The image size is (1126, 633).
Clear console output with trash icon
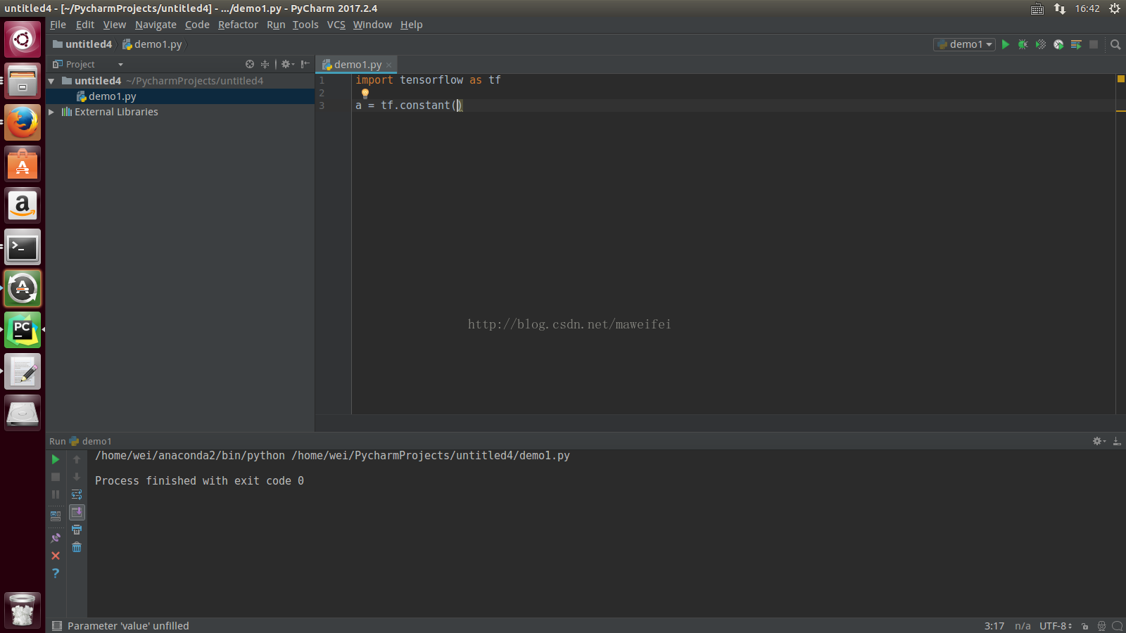pos(77,547)
